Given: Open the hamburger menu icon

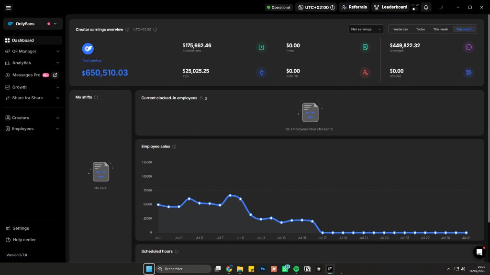Looking at the screenshot, I should click(9, 8).
